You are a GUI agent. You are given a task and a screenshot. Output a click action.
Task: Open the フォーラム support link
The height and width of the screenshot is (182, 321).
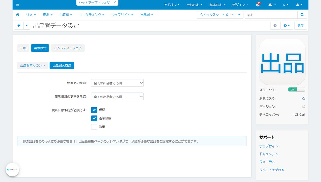coord(267,162)
